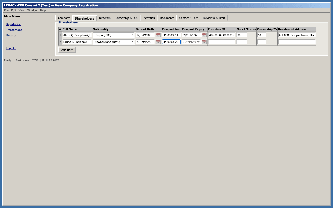Open calendar picker for Alexa's date of birth
The image size is (333, 208).
[x=158, y=35]
